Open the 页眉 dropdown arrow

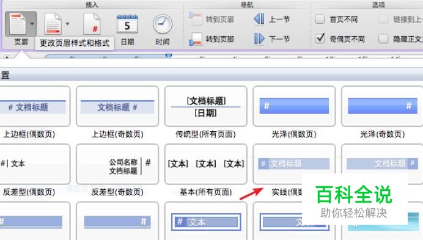tap(32, 24)
